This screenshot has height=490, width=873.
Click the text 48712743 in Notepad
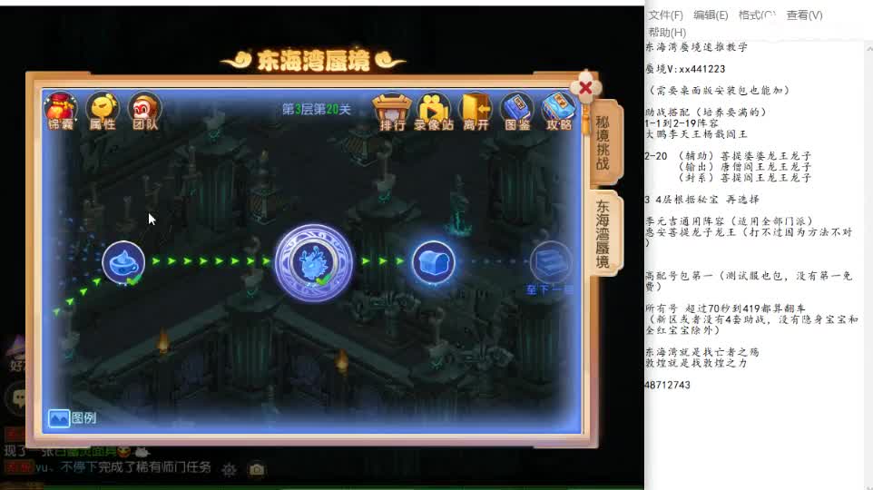click(668, 386)
